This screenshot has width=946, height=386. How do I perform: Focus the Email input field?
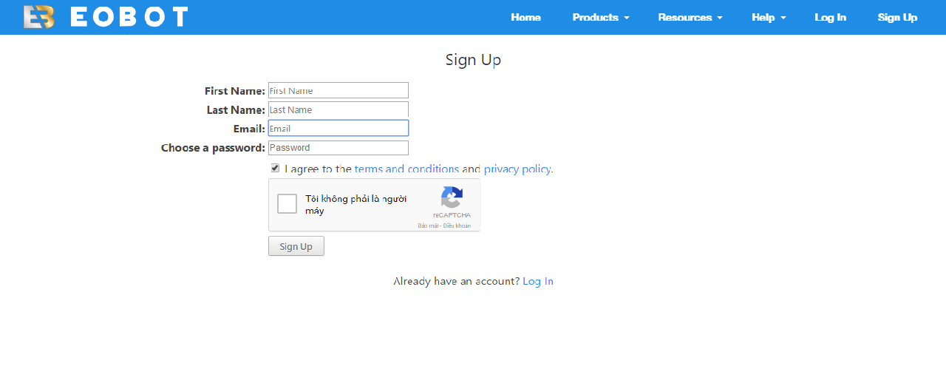tap(338, 128)
